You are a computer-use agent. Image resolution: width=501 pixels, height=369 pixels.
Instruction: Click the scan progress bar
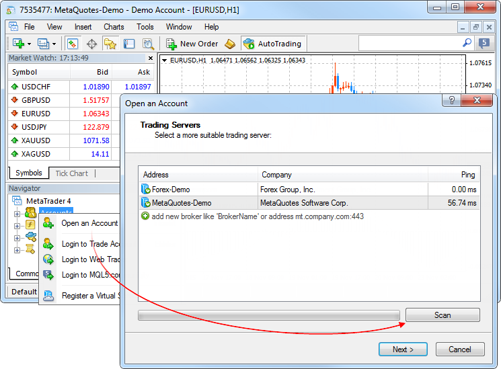(x=268, y=315)
